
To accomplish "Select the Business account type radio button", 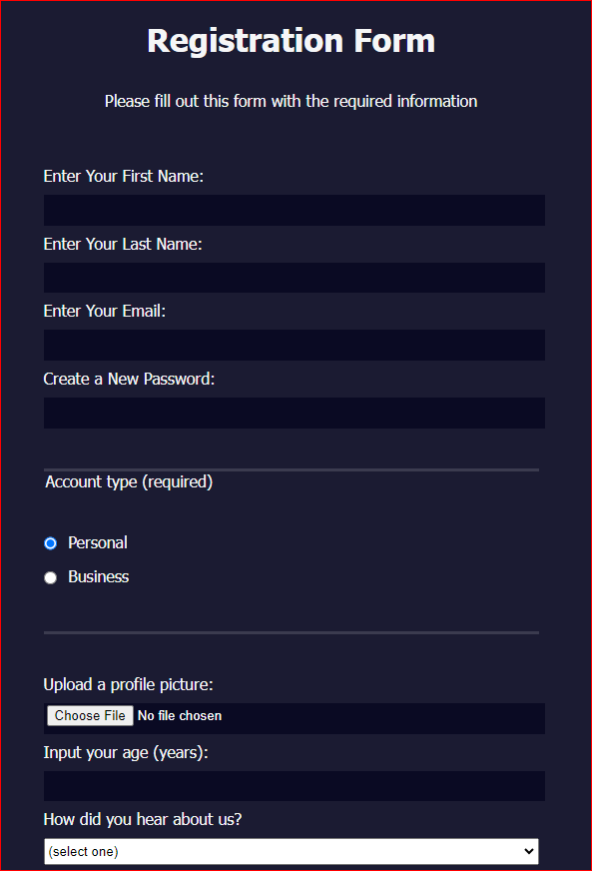I will point(50,577).
